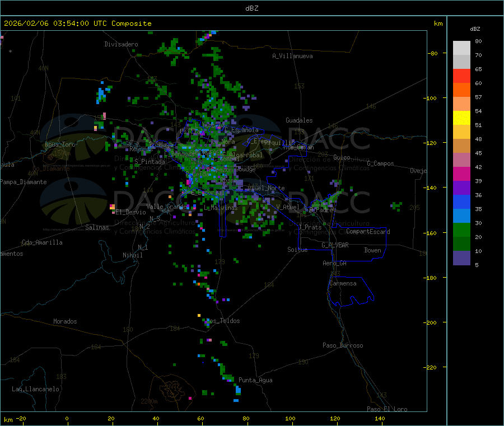This screenshot has width=504, height=426.
Task: Pick the magenta 42 dBZ legend swatch
Action: click(x=461, y=174)
